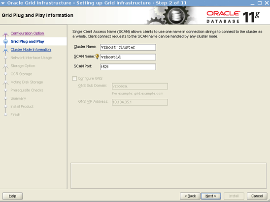The width and height of the screenshot is (270, 202).
Task: Click the Oracle Database 11g logo
Action: [233, 17]
